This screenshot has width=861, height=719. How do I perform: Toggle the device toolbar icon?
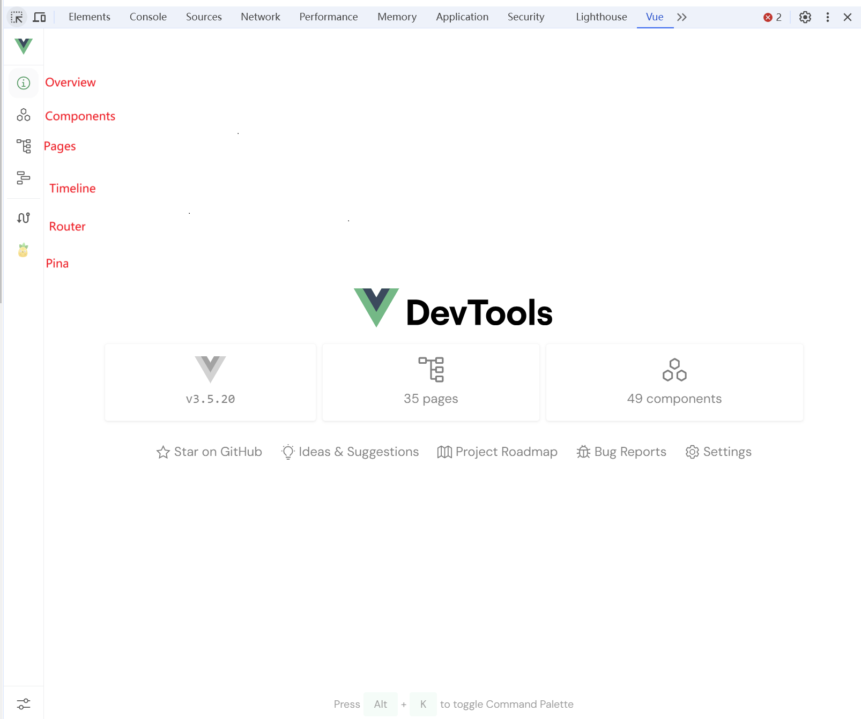[39, 17]
